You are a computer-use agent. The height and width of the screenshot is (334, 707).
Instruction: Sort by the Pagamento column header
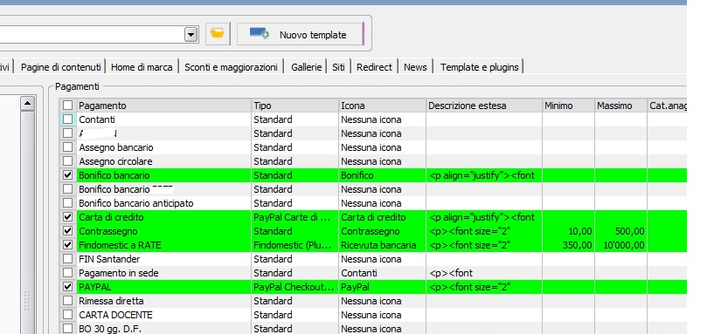tap(164, 106)
